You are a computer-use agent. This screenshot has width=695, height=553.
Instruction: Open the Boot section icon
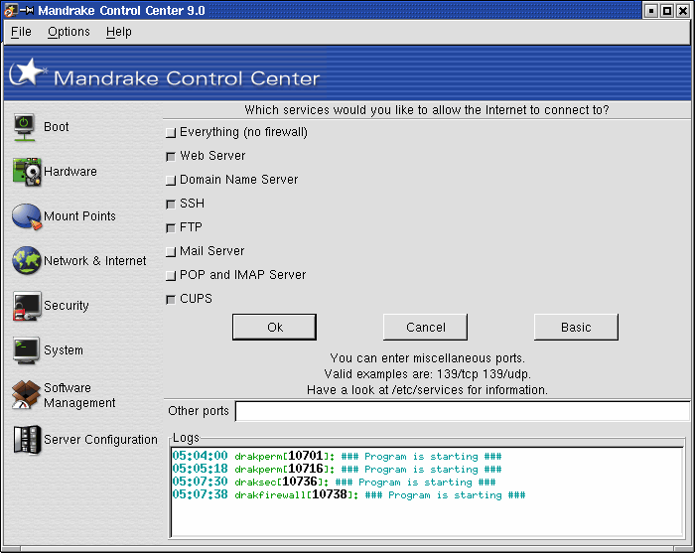[25, 127]
